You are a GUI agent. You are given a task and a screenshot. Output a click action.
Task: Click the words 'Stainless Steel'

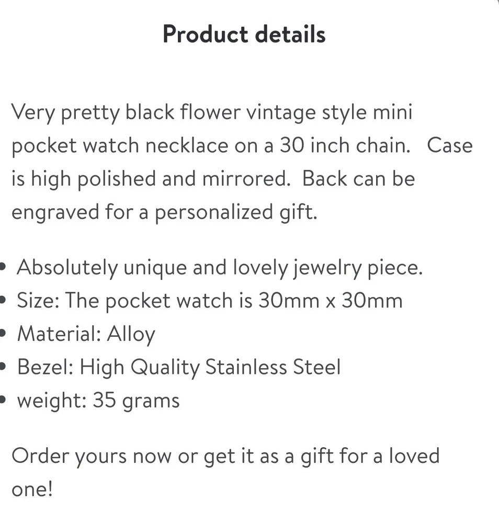click(273, 367)
